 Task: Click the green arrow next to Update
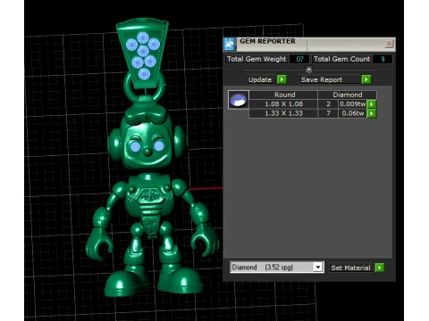coord(282,79)
